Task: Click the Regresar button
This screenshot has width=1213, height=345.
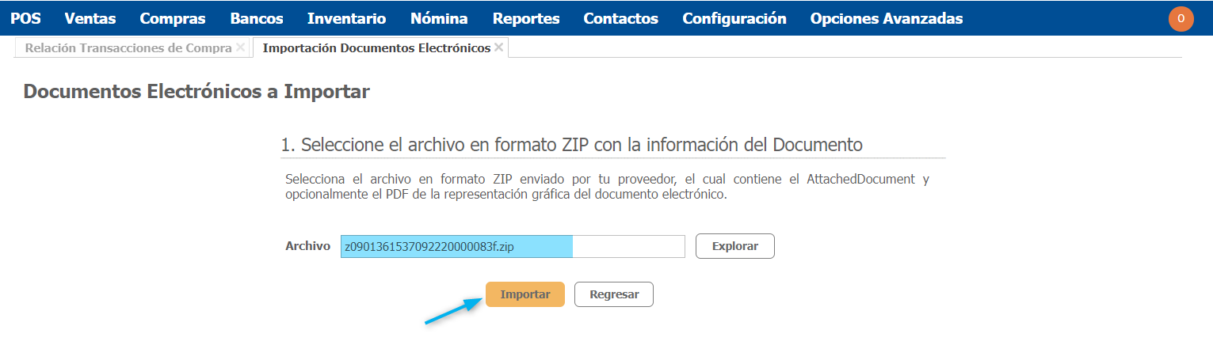Action: pyautogui.click(x=613, y=294)
